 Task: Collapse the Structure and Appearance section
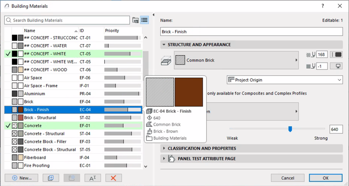pyautogui.click(x=164, y=45)
